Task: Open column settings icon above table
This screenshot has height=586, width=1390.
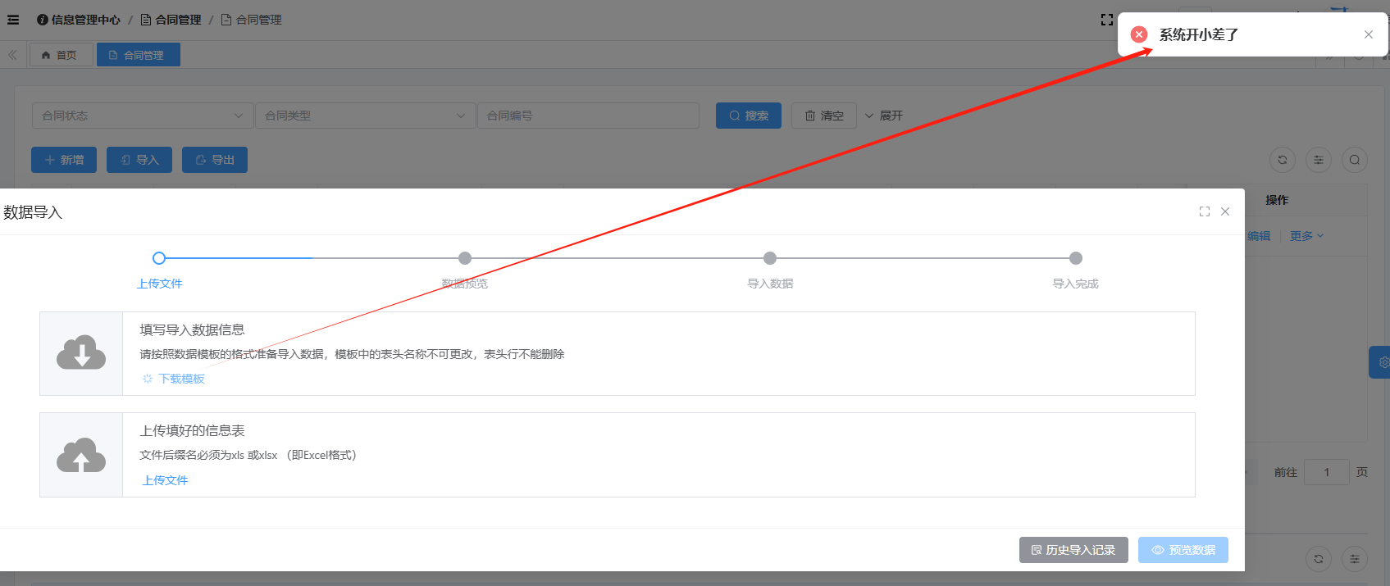Action: point(1318,160)
